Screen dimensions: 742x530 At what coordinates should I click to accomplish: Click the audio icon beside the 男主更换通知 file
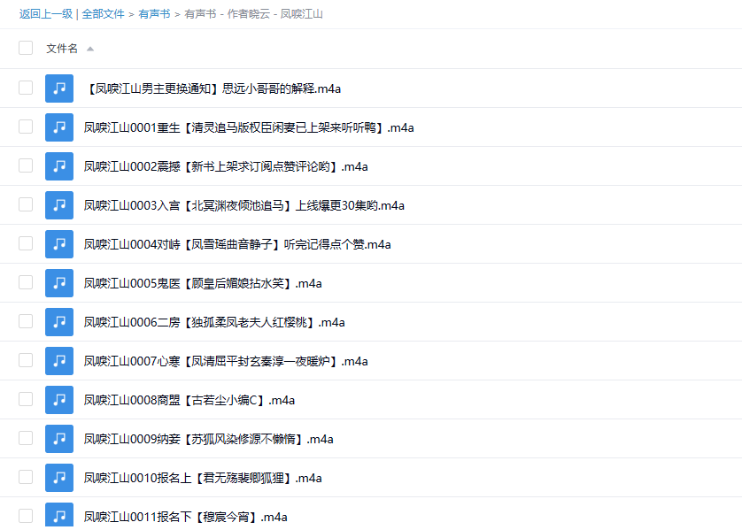tap(59, 88)
